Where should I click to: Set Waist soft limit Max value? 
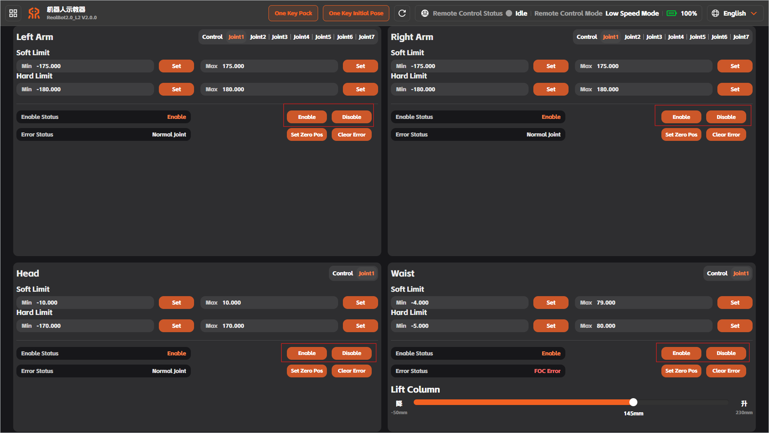click(735, 303)
